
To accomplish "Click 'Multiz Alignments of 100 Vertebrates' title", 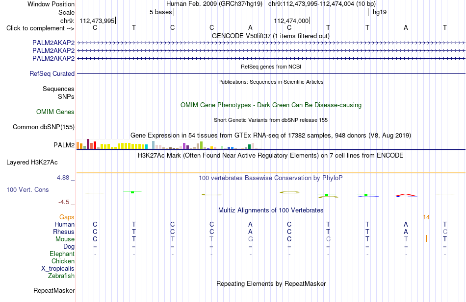I will tap(271, 210).
